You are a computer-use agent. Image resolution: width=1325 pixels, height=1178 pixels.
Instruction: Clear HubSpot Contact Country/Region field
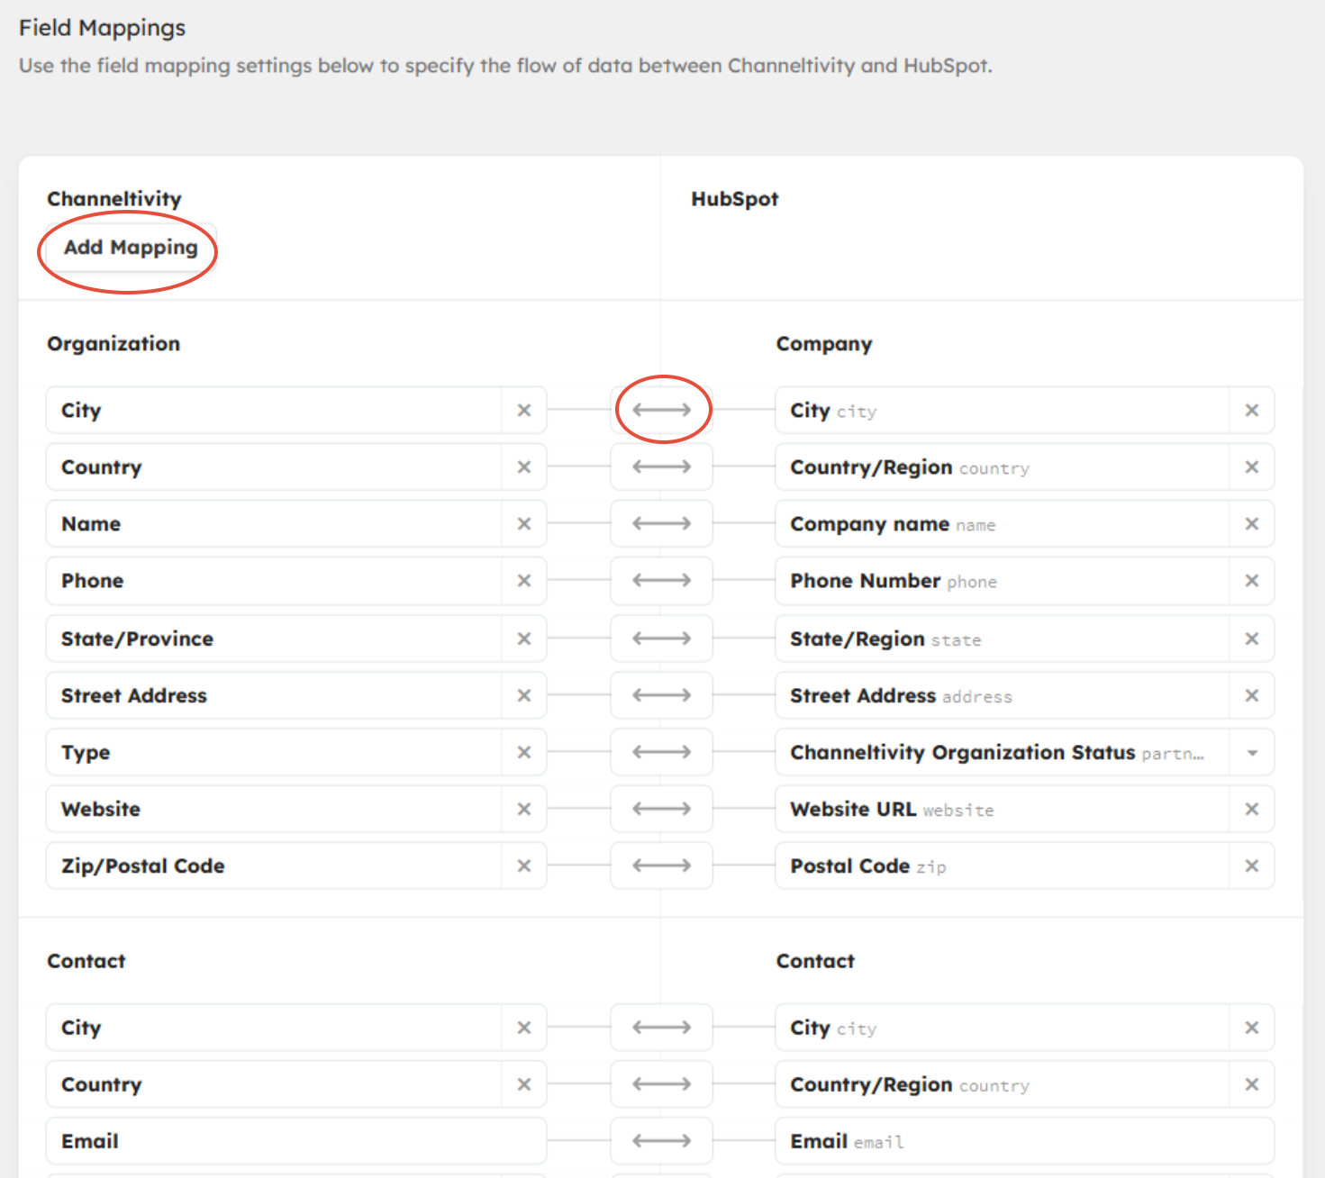click(1252, 1084)
